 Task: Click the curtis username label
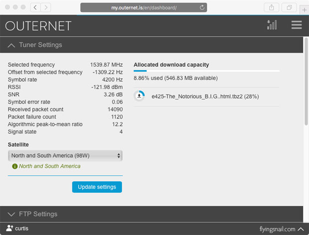tap(21, 229)
